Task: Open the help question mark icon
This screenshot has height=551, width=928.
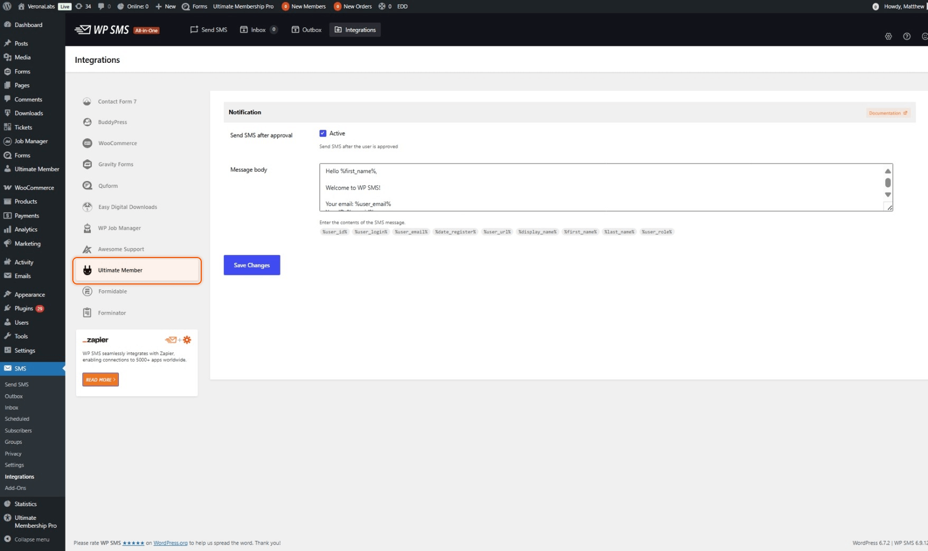Action: click(907, 36)
